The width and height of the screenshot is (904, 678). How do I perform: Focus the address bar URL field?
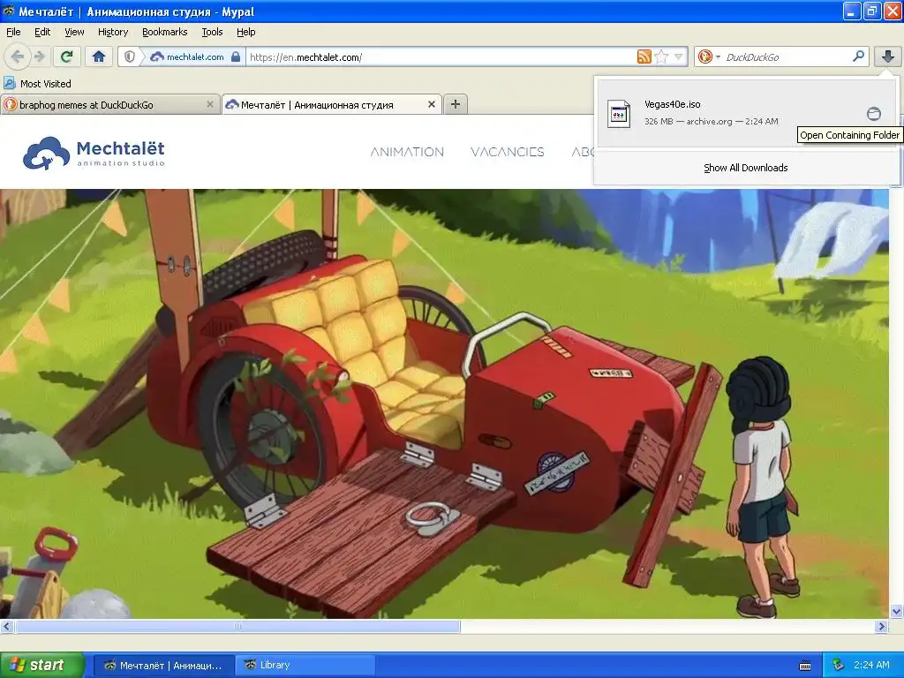[x=441, y=56]
